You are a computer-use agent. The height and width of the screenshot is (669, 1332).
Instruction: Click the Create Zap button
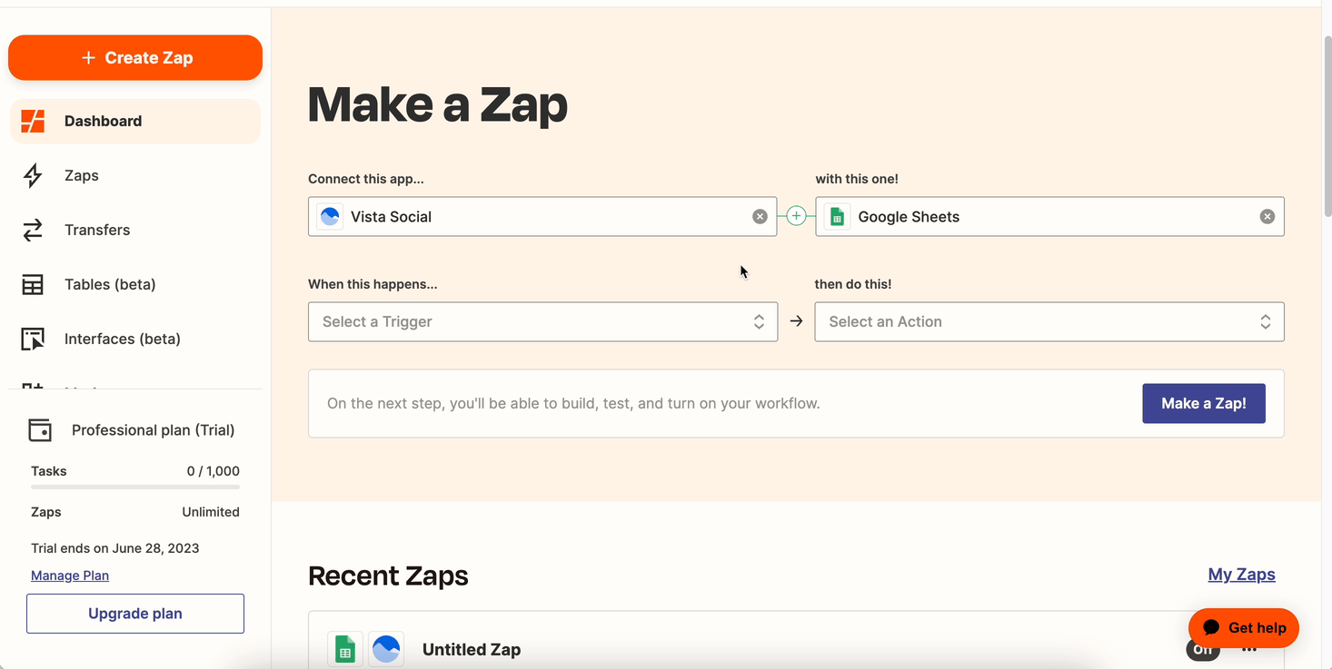tap(135, 57)
